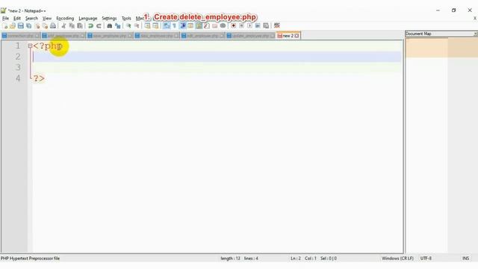Close the document with the menu-bar X
Image resolution: width=478 pixels, height=269 pixels.
tap(475, 18)
